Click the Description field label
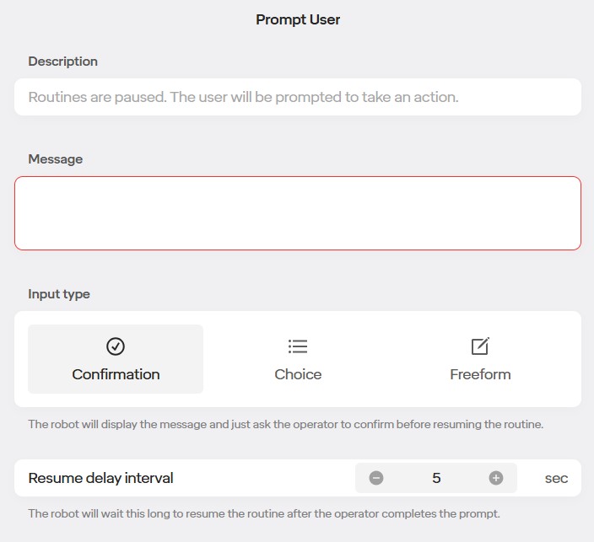This screenshot has width=594, height=542. point(62,62)
